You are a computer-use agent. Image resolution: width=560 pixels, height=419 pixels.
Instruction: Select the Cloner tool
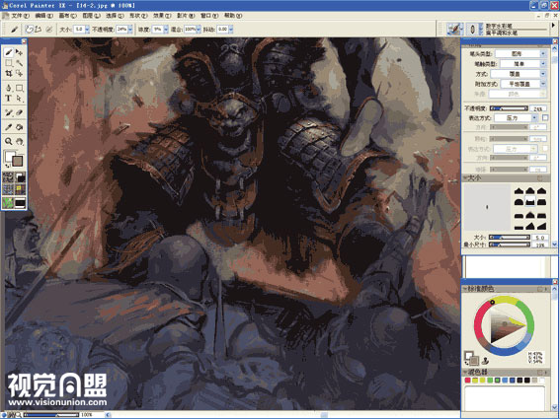pyautogui.click(x=9, y=112)
